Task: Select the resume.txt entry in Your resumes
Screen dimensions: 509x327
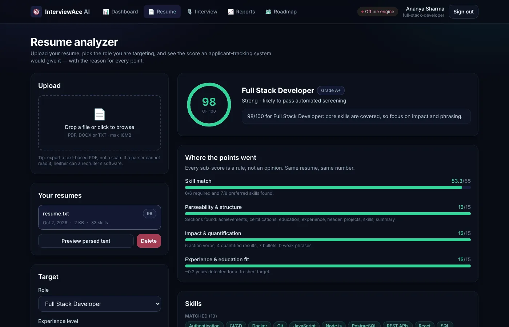Action: tap(100, 217)
